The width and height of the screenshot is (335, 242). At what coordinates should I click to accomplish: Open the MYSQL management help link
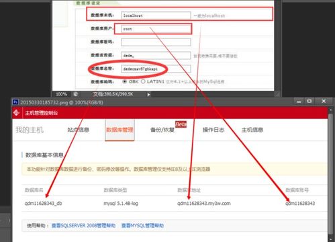pyautogui.click(x=142, y=225)
